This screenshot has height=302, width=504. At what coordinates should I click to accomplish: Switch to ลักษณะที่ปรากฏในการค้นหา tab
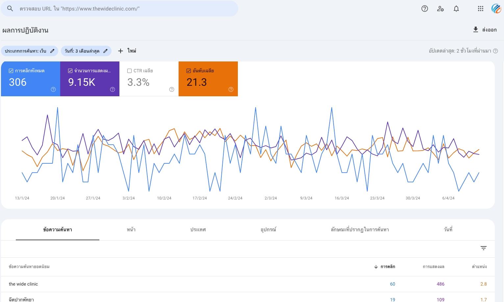360,230
